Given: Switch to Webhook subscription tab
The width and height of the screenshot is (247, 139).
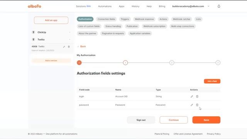Looking at the screenshot, I should [x=154, y=26].
